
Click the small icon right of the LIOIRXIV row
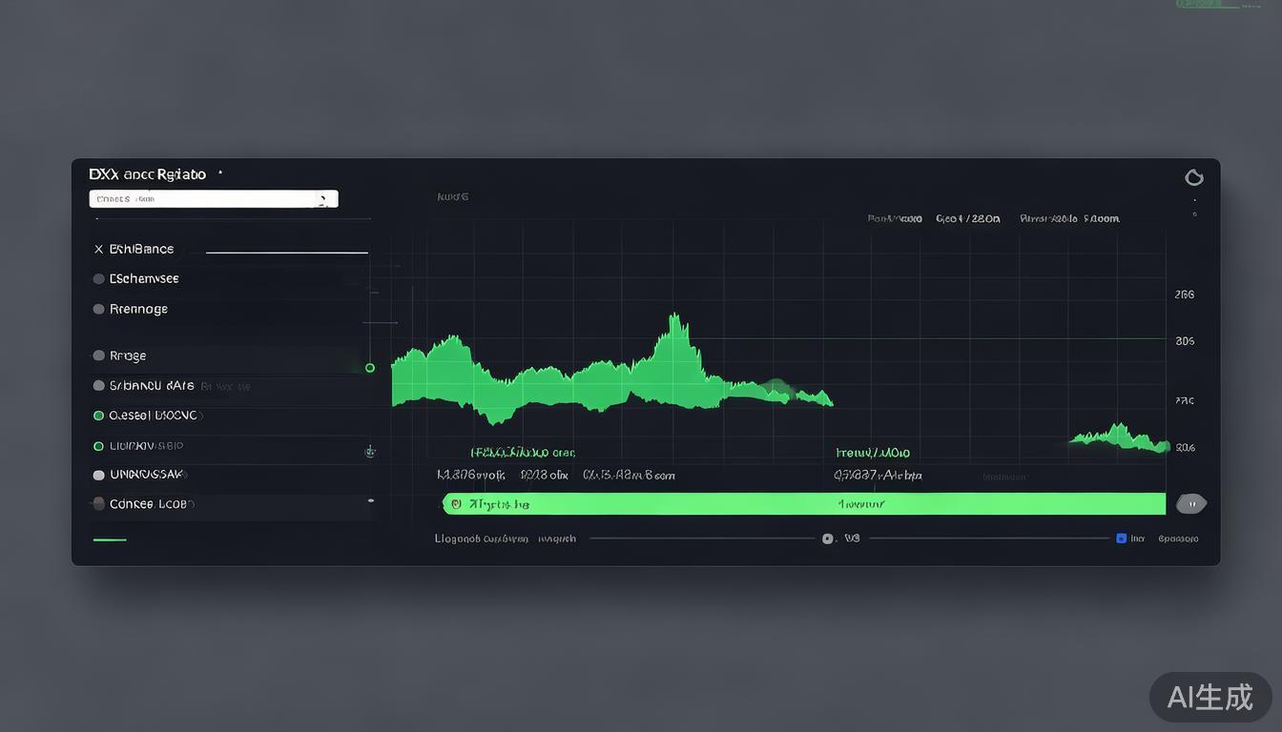click(370, 452)
